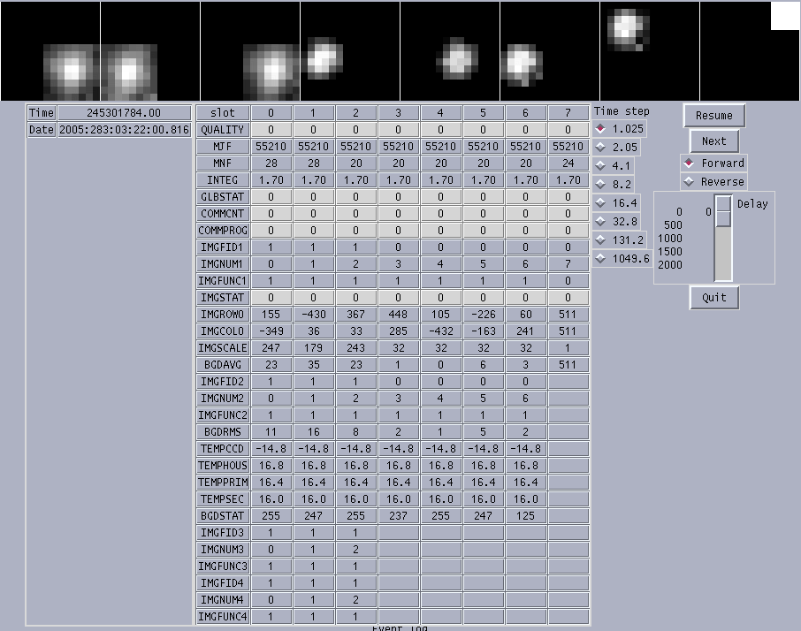Click BGDSTAT value 237 for slot 3
Screen dimensions: 801x631
399,516
